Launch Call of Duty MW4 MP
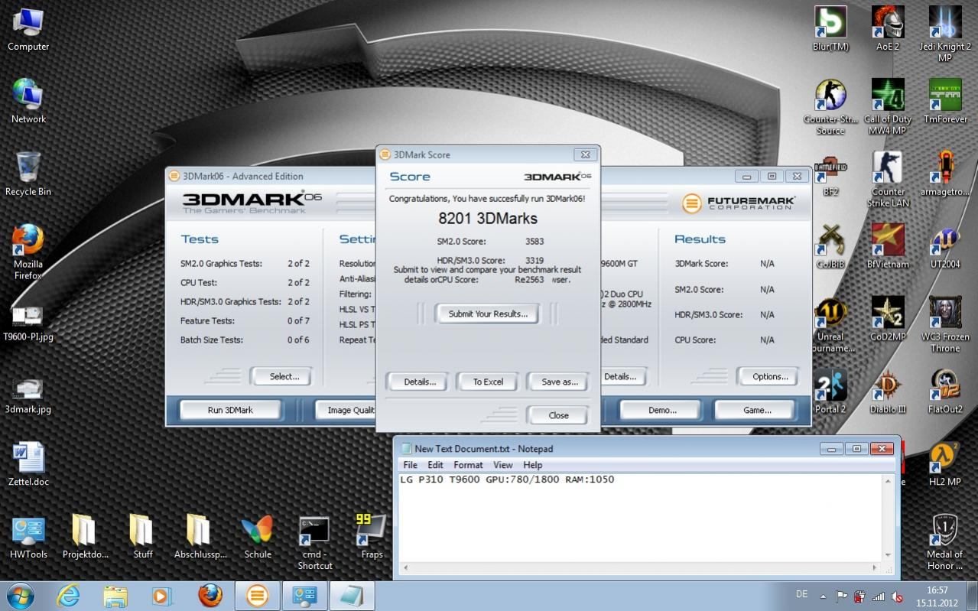 tap(888, 107)
